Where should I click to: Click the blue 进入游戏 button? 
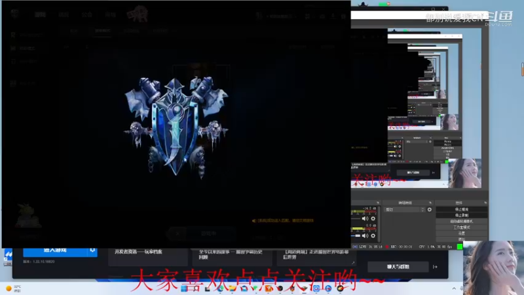[55, 251]
